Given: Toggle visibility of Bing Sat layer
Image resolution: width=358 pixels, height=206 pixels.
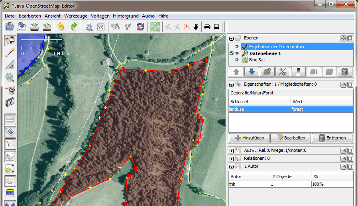Looking at the screenshot, I should coord(237,60).
